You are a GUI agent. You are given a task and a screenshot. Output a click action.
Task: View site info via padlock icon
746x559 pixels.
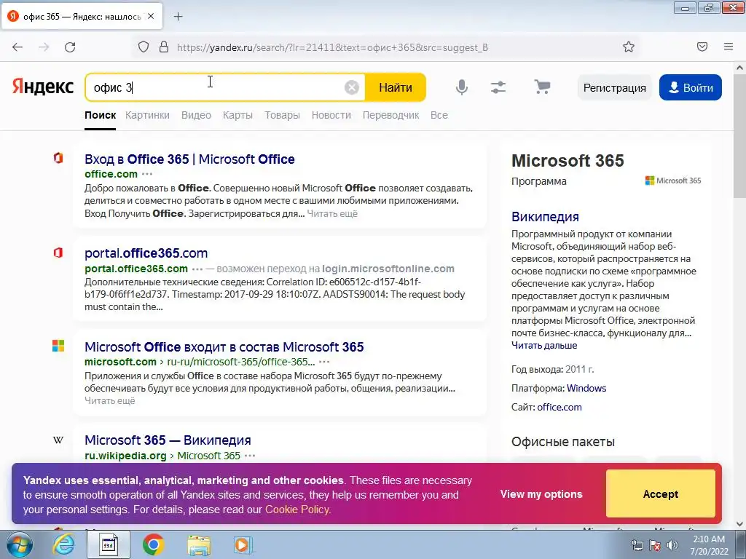[164, 47]
